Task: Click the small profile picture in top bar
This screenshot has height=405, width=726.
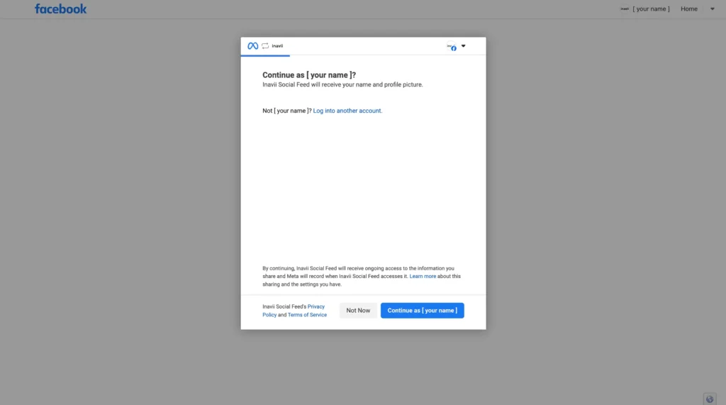Action: 625,9
